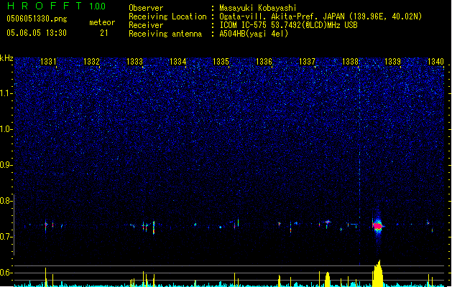Screen dimensions: 452x287
Task: Click the Observer label
Action: tap(146, 8)
